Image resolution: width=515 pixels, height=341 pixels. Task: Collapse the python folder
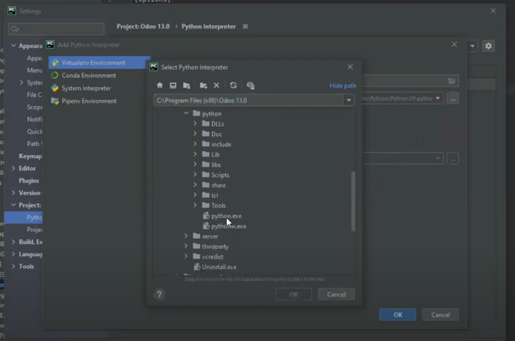[186, 113]
